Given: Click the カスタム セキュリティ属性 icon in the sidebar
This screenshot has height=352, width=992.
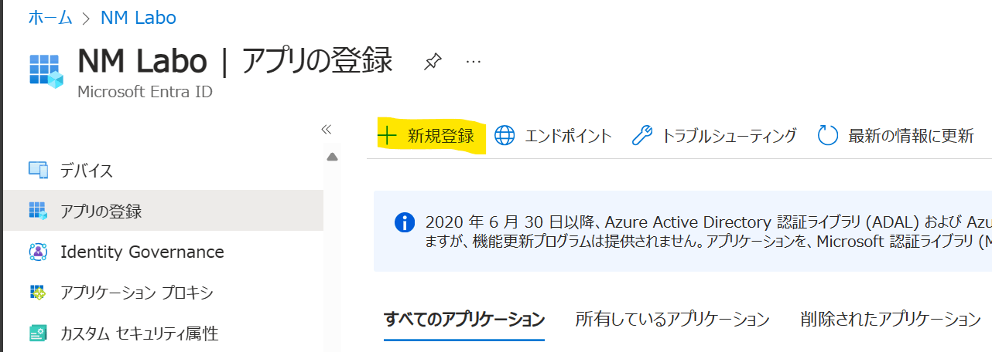Looking at the screenshot, I should point(38,333).
